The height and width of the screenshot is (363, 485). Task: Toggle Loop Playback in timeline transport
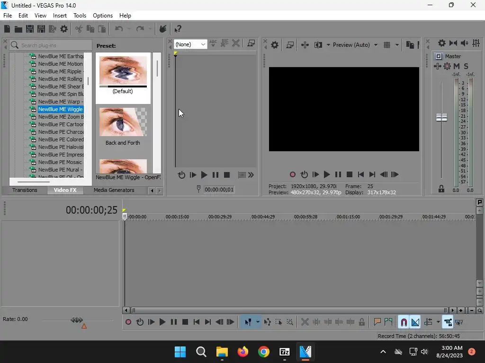(x=140, y=322)
